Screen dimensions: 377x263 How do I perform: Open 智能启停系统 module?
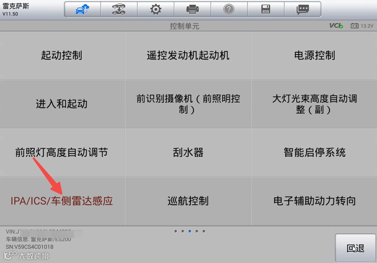click(x=314, y=152)
